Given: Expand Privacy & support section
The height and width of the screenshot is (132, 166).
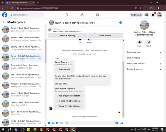Looking at the screenshot, I should point(144,69).
